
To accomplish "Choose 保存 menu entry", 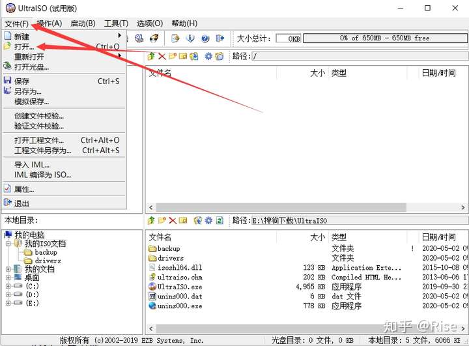I will pos(64,81).
